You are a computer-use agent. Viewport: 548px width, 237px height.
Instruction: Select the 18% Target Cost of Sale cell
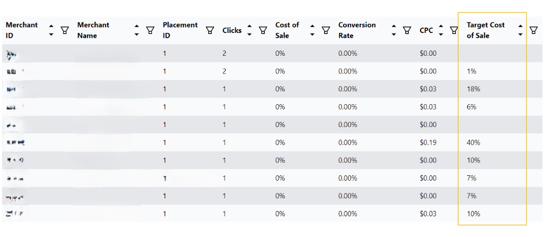tap(473, 89)
